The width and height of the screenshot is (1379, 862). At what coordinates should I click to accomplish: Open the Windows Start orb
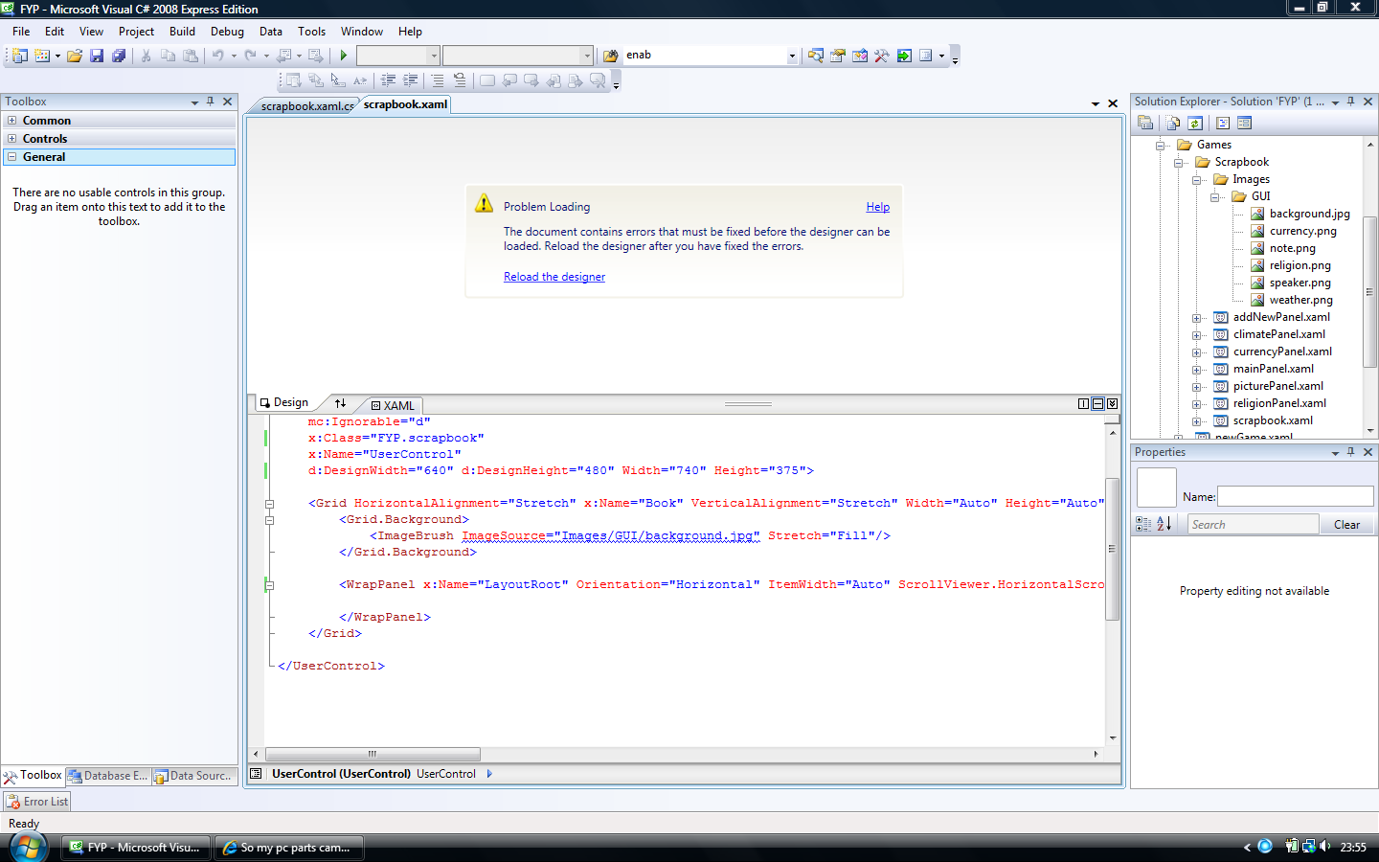tap(28, 847)
